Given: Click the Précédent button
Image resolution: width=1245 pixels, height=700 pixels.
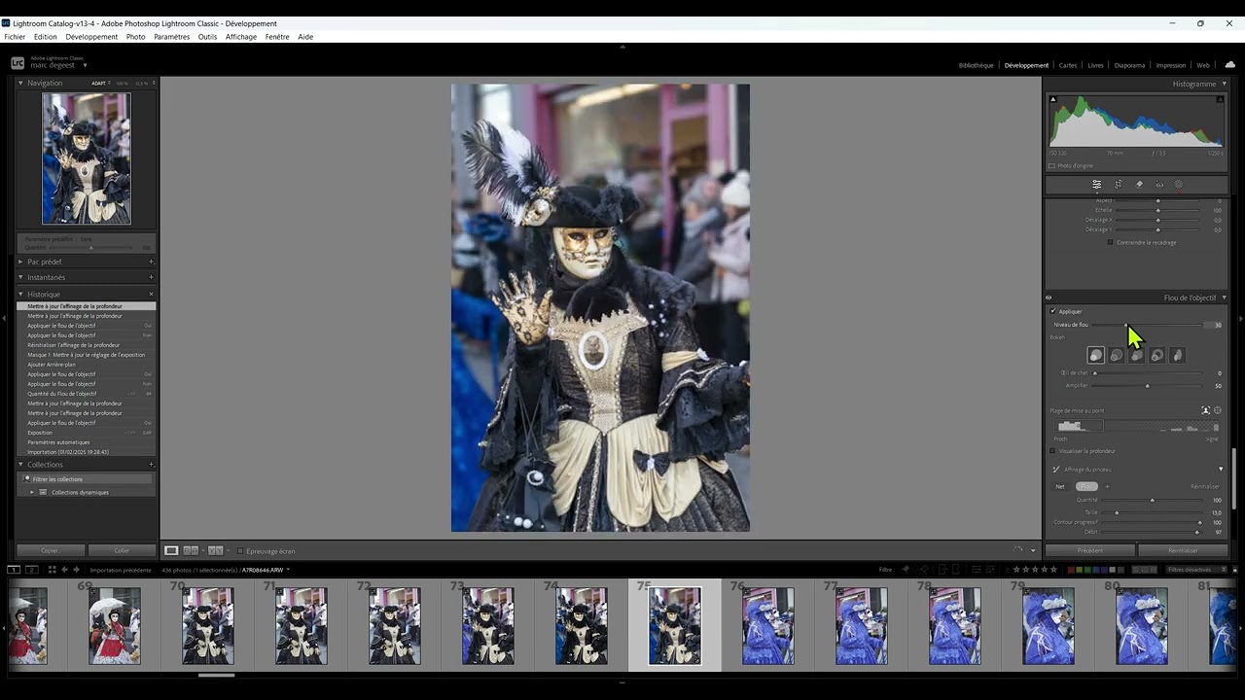Looking at the screenshot, I should pos(1090,550).
